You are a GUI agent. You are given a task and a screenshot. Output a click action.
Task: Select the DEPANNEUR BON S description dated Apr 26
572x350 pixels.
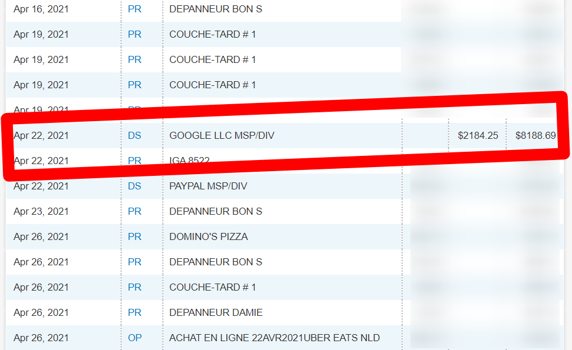pyautogui.click(x=216, y=262)
